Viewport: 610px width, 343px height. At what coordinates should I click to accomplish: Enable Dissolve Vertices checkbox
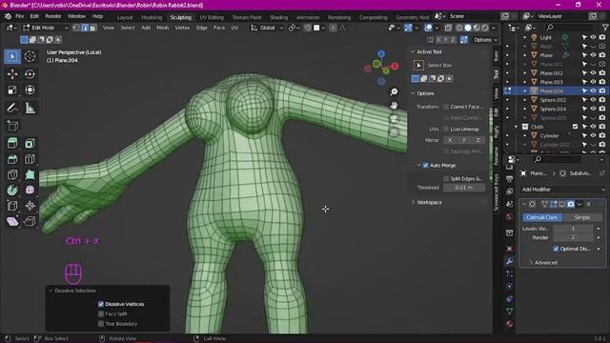click(101, 304)
